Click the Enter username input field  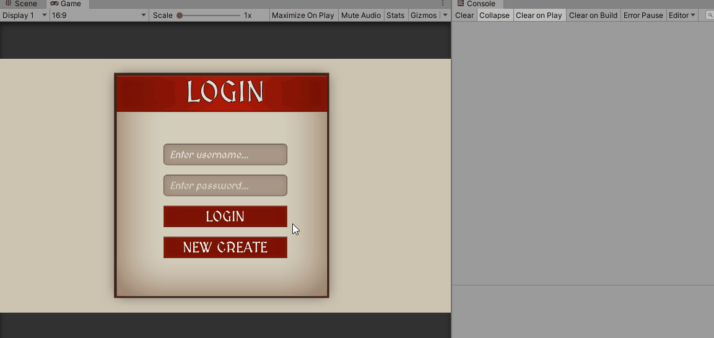pos(225,155)
